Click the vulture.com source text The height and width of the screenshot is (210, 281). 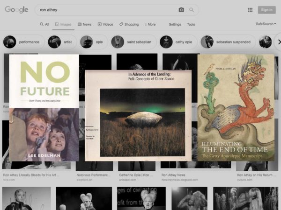coord(244,180)
